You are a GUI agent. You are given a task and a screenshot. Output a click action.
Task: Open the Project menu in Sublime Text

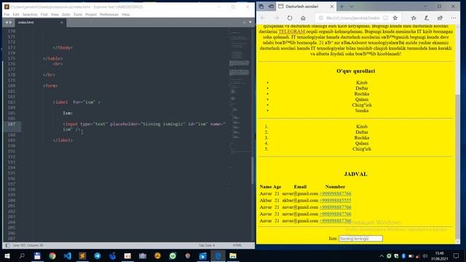[91, 15]
